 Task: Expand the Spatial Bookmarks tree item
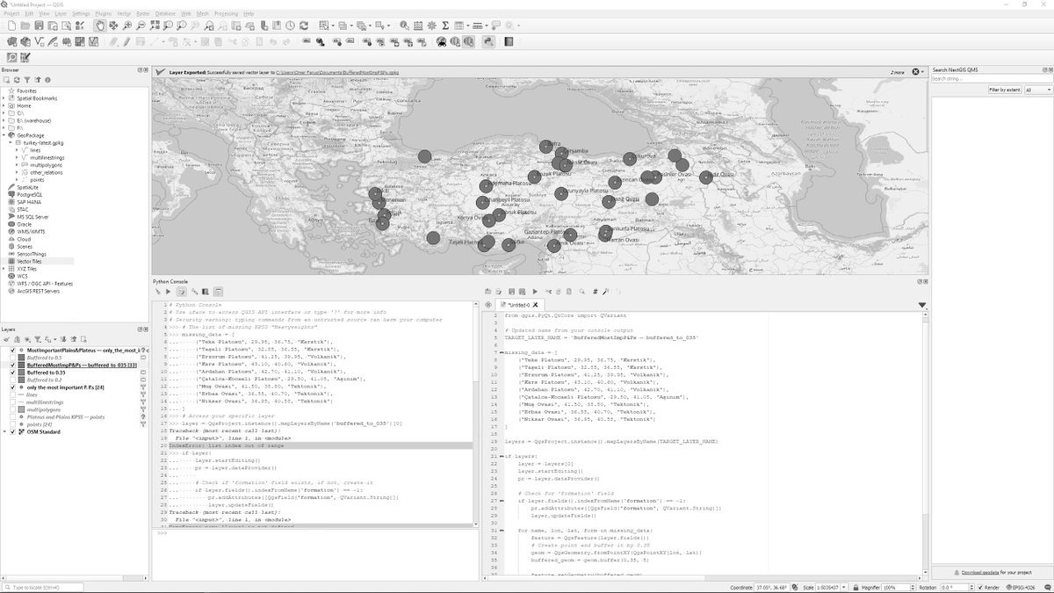pos(4,98)
